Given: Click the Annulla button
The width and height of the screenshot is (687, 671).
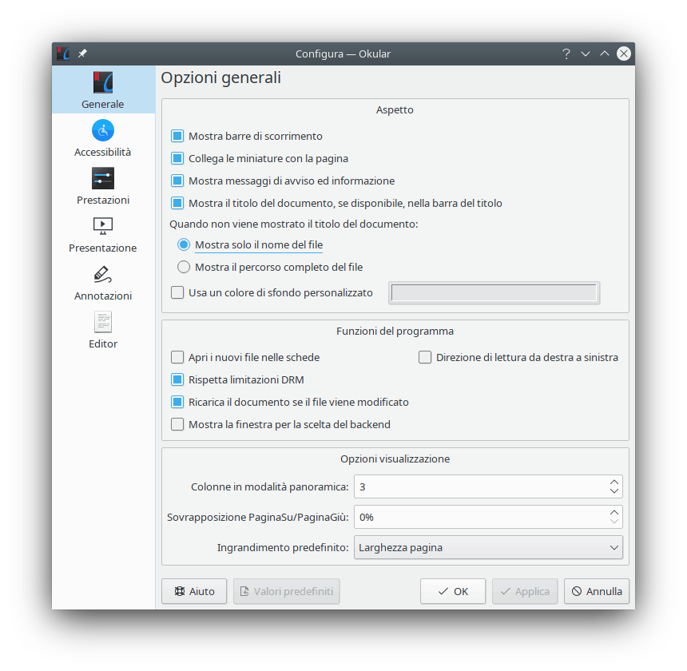Looking at the screenshot, I should tap(596, 592).
